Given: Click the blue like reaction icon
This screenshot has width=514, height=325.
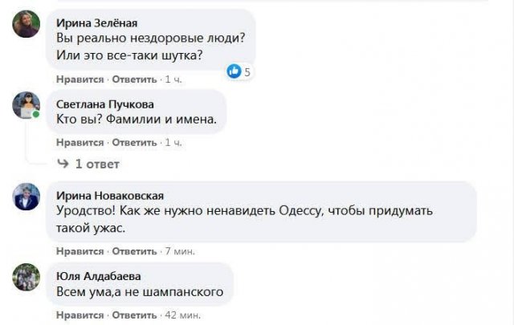Looking at the screenshot, I should 234,71.
